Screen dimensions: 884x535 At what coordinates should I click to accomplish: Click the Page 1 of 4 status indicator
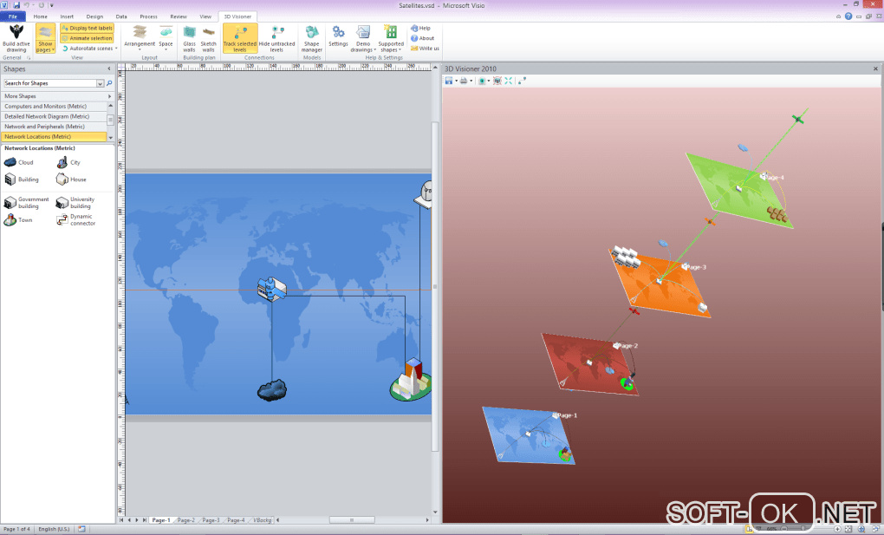(17, 529)
